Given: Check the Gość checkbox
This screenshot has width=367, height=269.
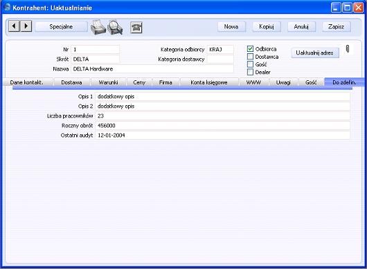Looking at the screenshot, I should pyautogui.click(x=250, y=64).
